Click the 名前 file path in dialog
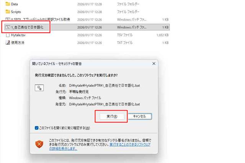The width and height of the screenshot is (245, 163). coord(105,86)
